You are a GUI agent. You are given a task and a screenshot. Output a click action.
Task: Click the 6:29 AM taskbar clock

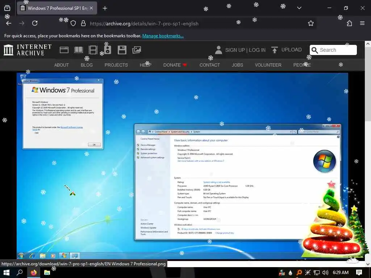pos(341,273)
